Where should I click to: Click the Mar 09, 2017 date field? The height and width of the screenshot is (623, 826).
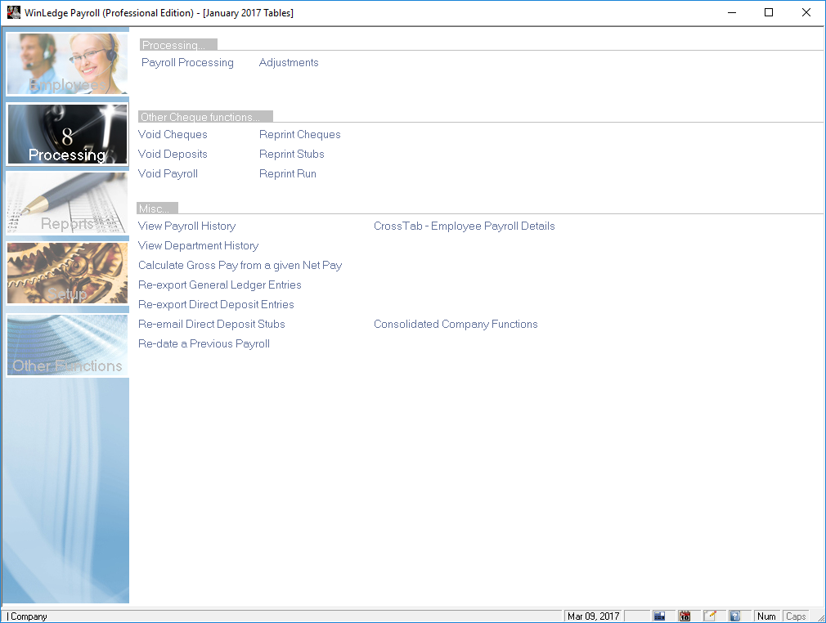(594, 616)
